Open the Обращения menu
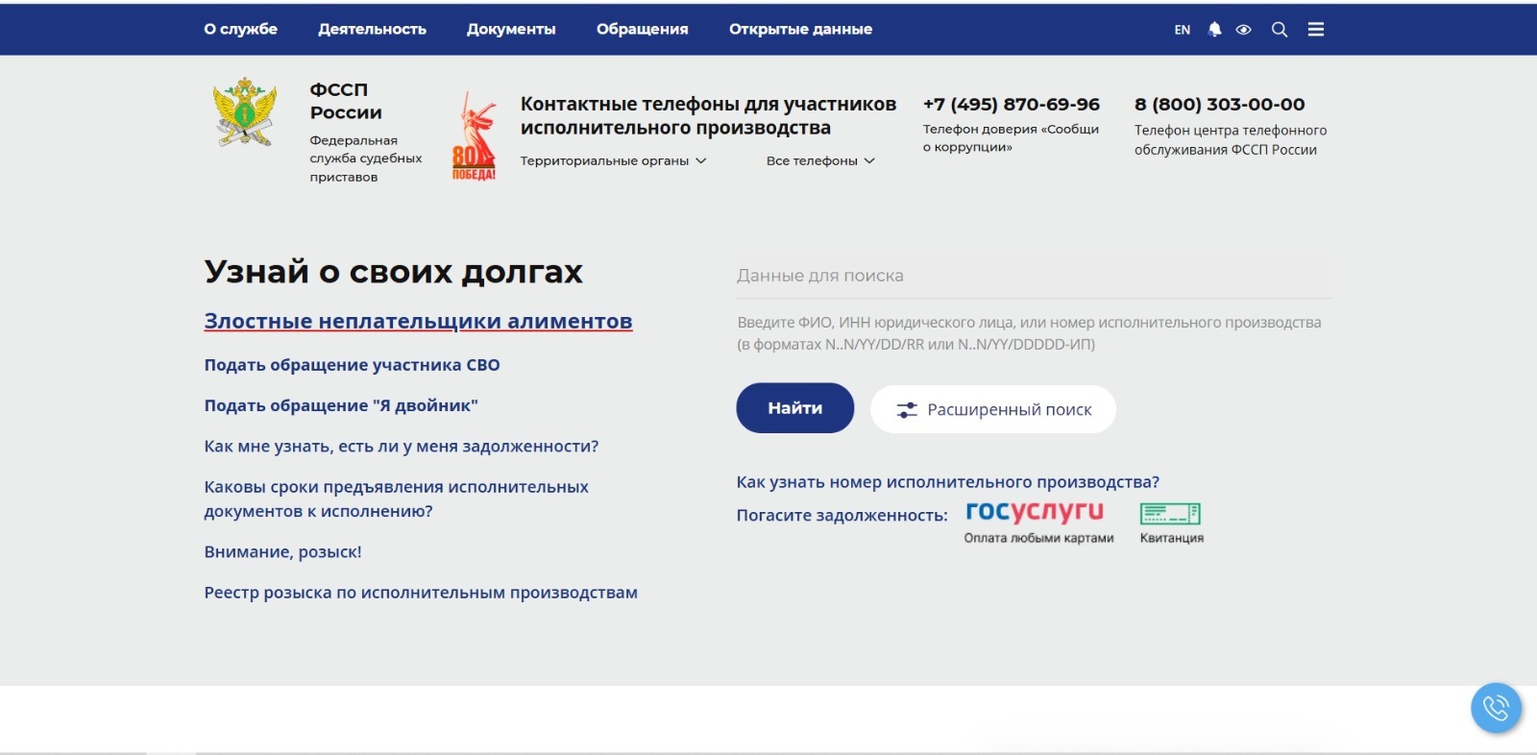The image size is (1537, 755). coord(642,29)
